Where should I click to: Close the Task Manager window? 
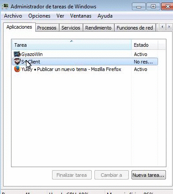167,7
